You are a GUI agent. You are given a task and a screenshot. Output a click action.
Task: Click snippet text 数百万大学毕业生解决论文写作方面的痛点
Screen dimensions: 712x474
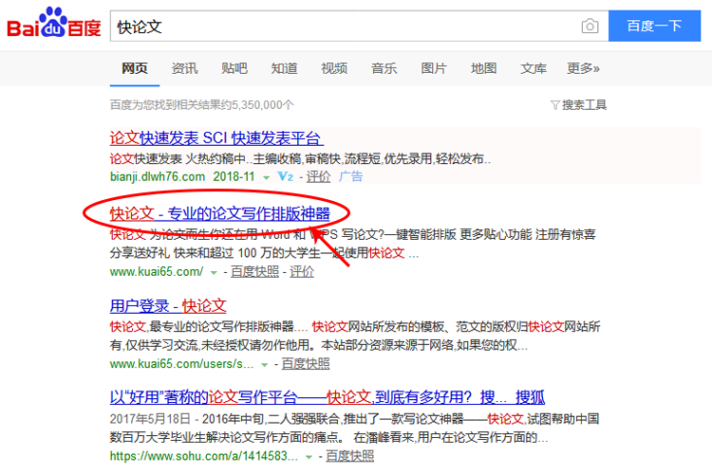click(225, 437)
